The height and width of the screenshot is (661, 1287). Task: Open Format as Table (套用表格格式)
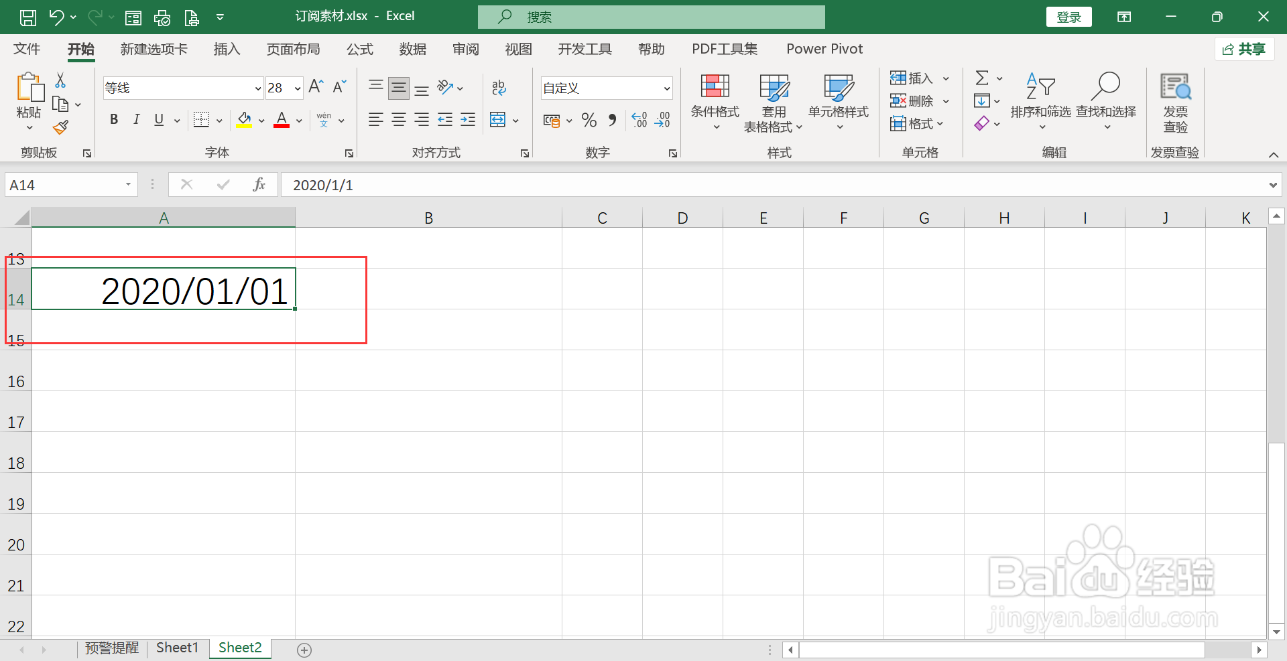pos(774,102)
